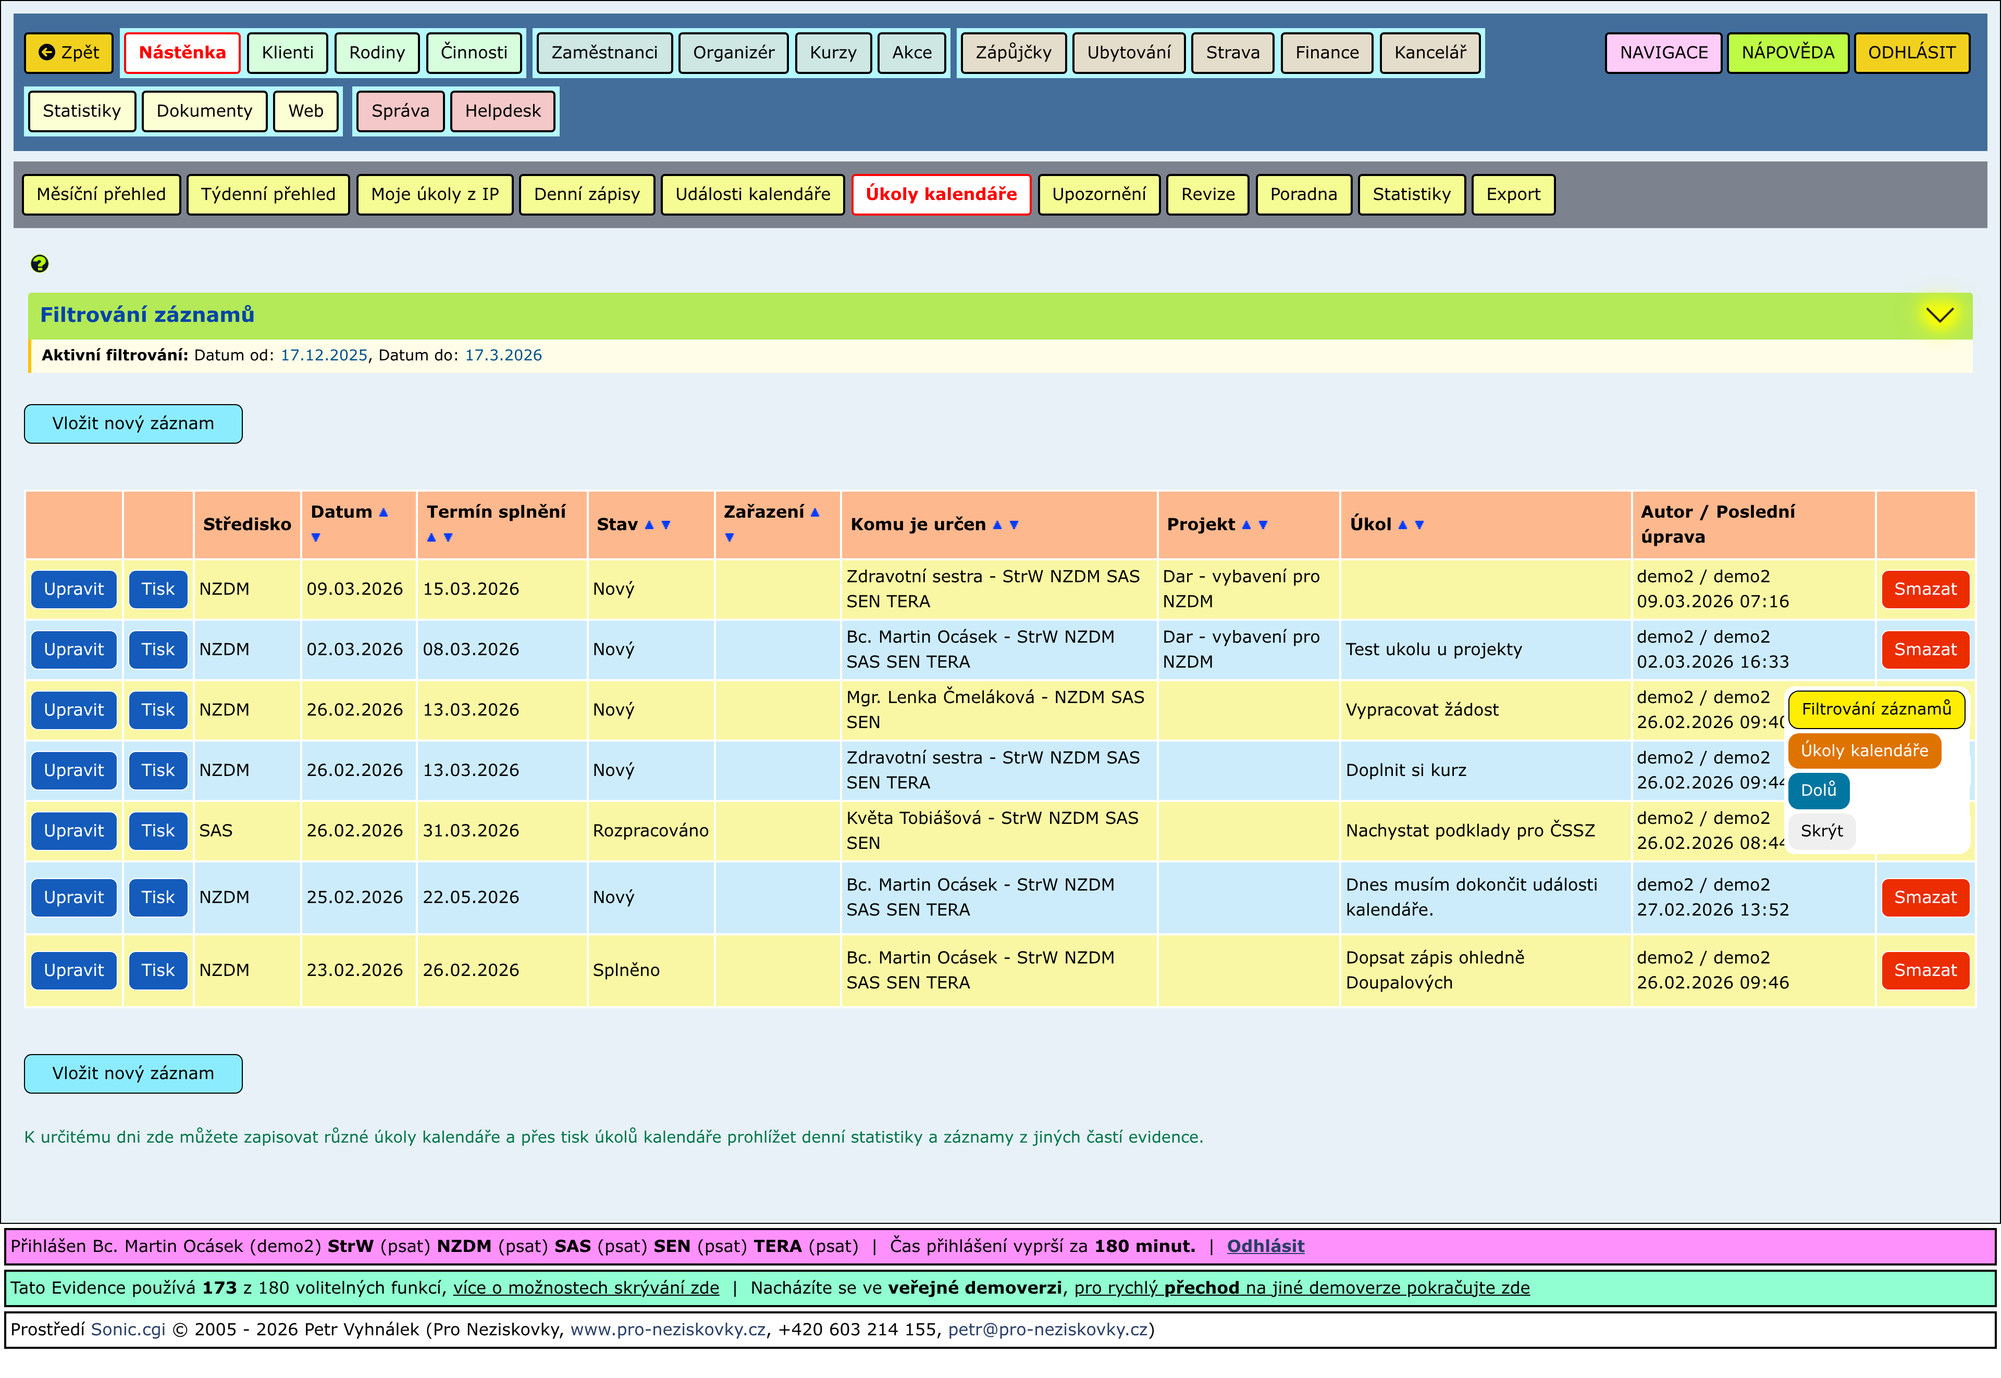Image resolution: width=2001 pixels, height=1378 pixels.
Task: Sort Úkol column ascending arrow
Action: pos(1402,525)
